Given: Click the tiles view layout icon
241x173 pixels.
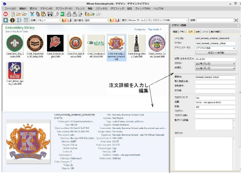Looking at the screenshot, I should [20, 20].
